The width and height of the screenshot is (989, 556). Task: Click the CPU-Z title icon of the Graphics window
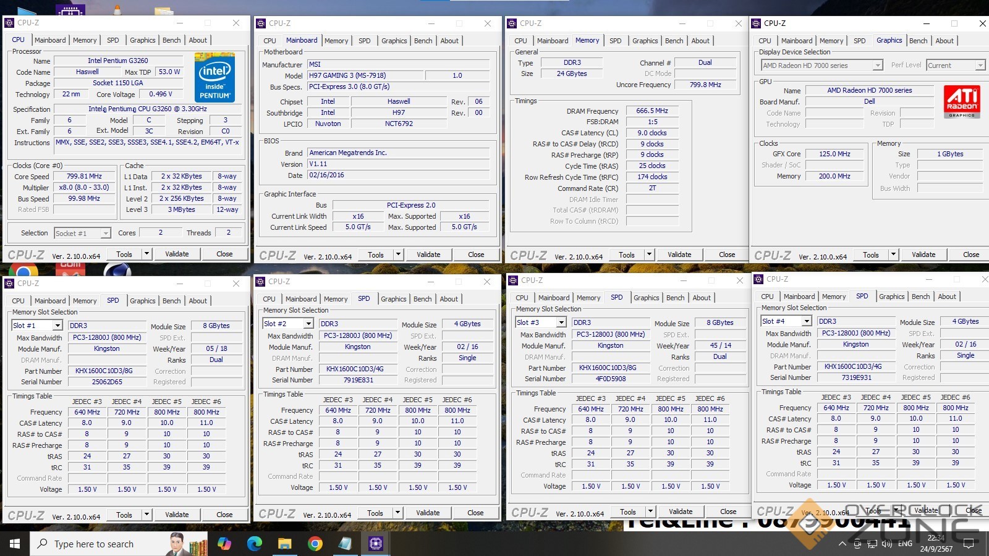(x=756, y=23)
